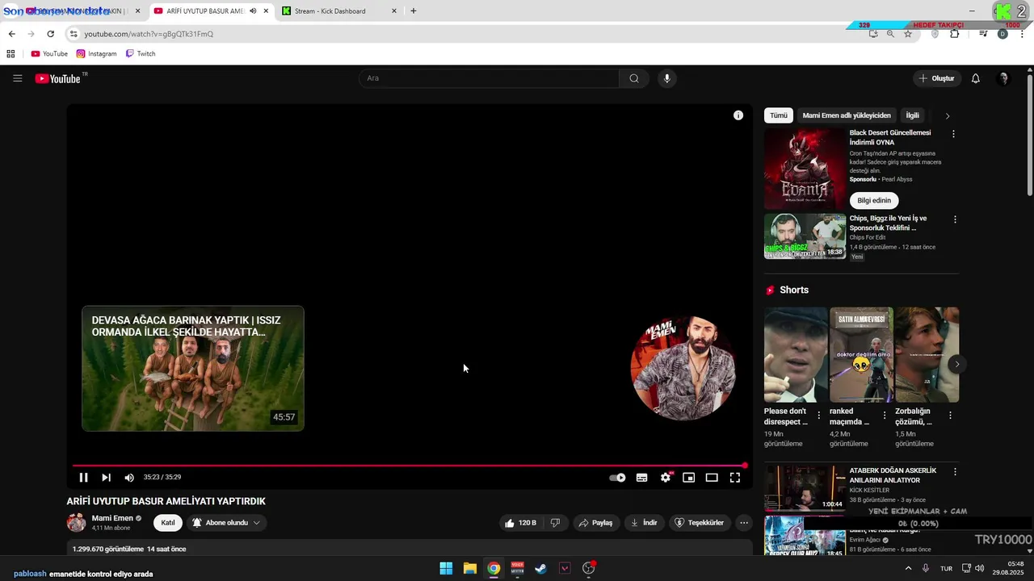Click the video info card icon

[738, 115]
